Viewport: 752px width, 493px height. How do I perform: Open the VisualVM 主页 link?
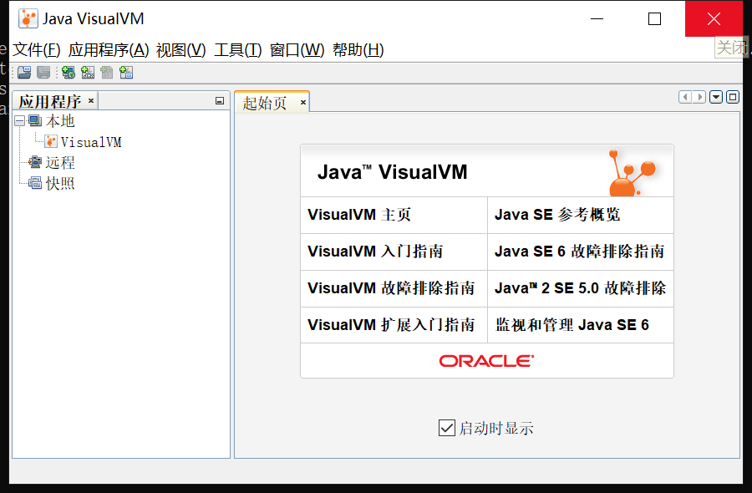click(358, 215)
